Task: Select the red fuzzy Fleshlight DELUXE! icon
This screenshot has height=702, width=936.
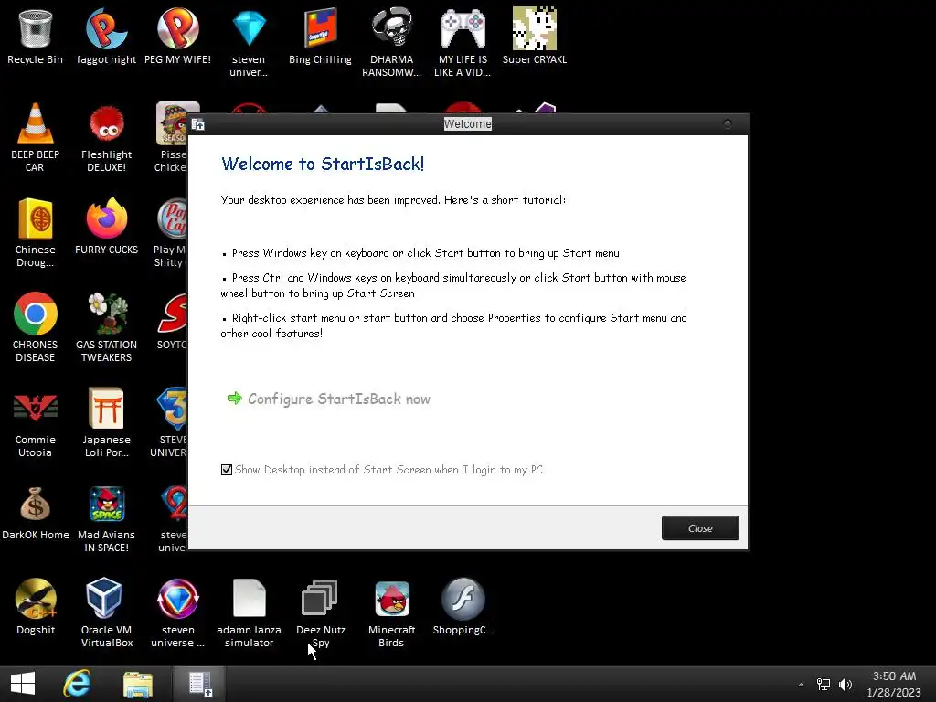Action: 106,137
